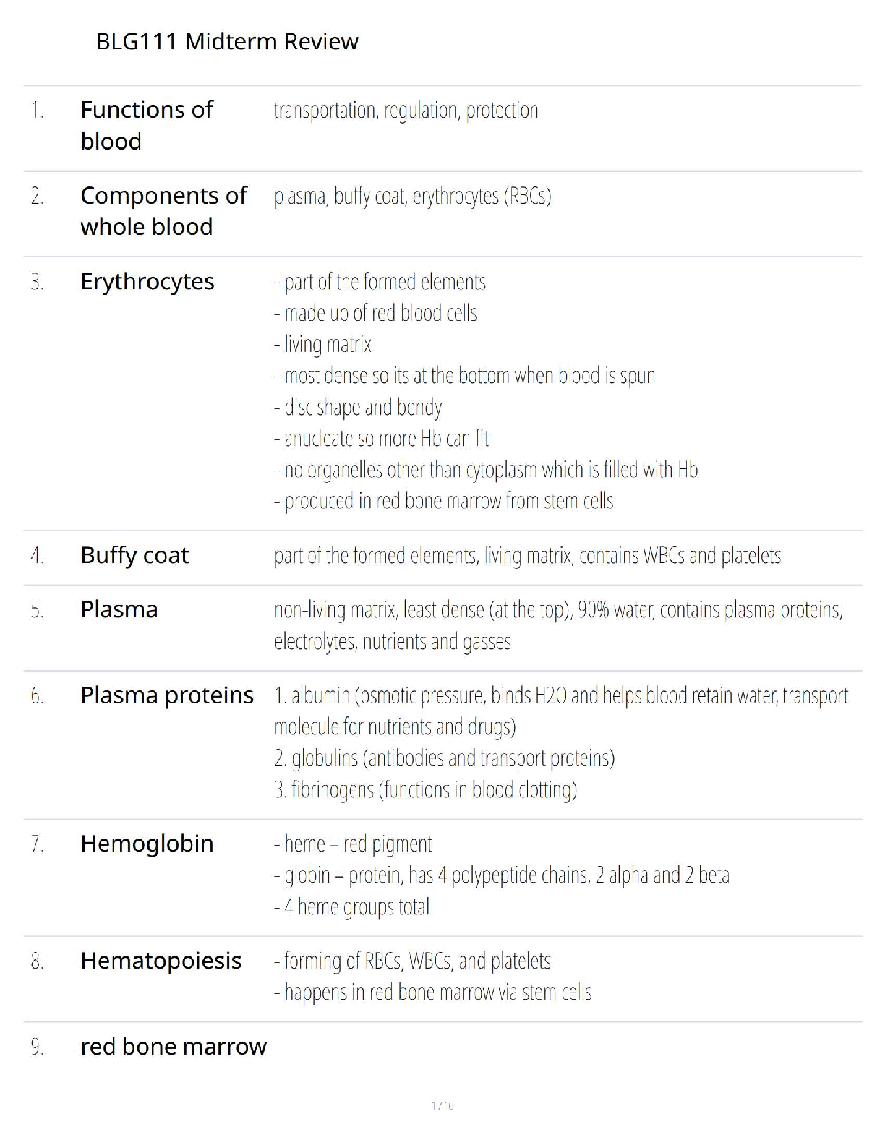This screenshot has height=1145, width=885.
Task: Select the 'Erythrocytes' term heading
Action: pos(147,281)
